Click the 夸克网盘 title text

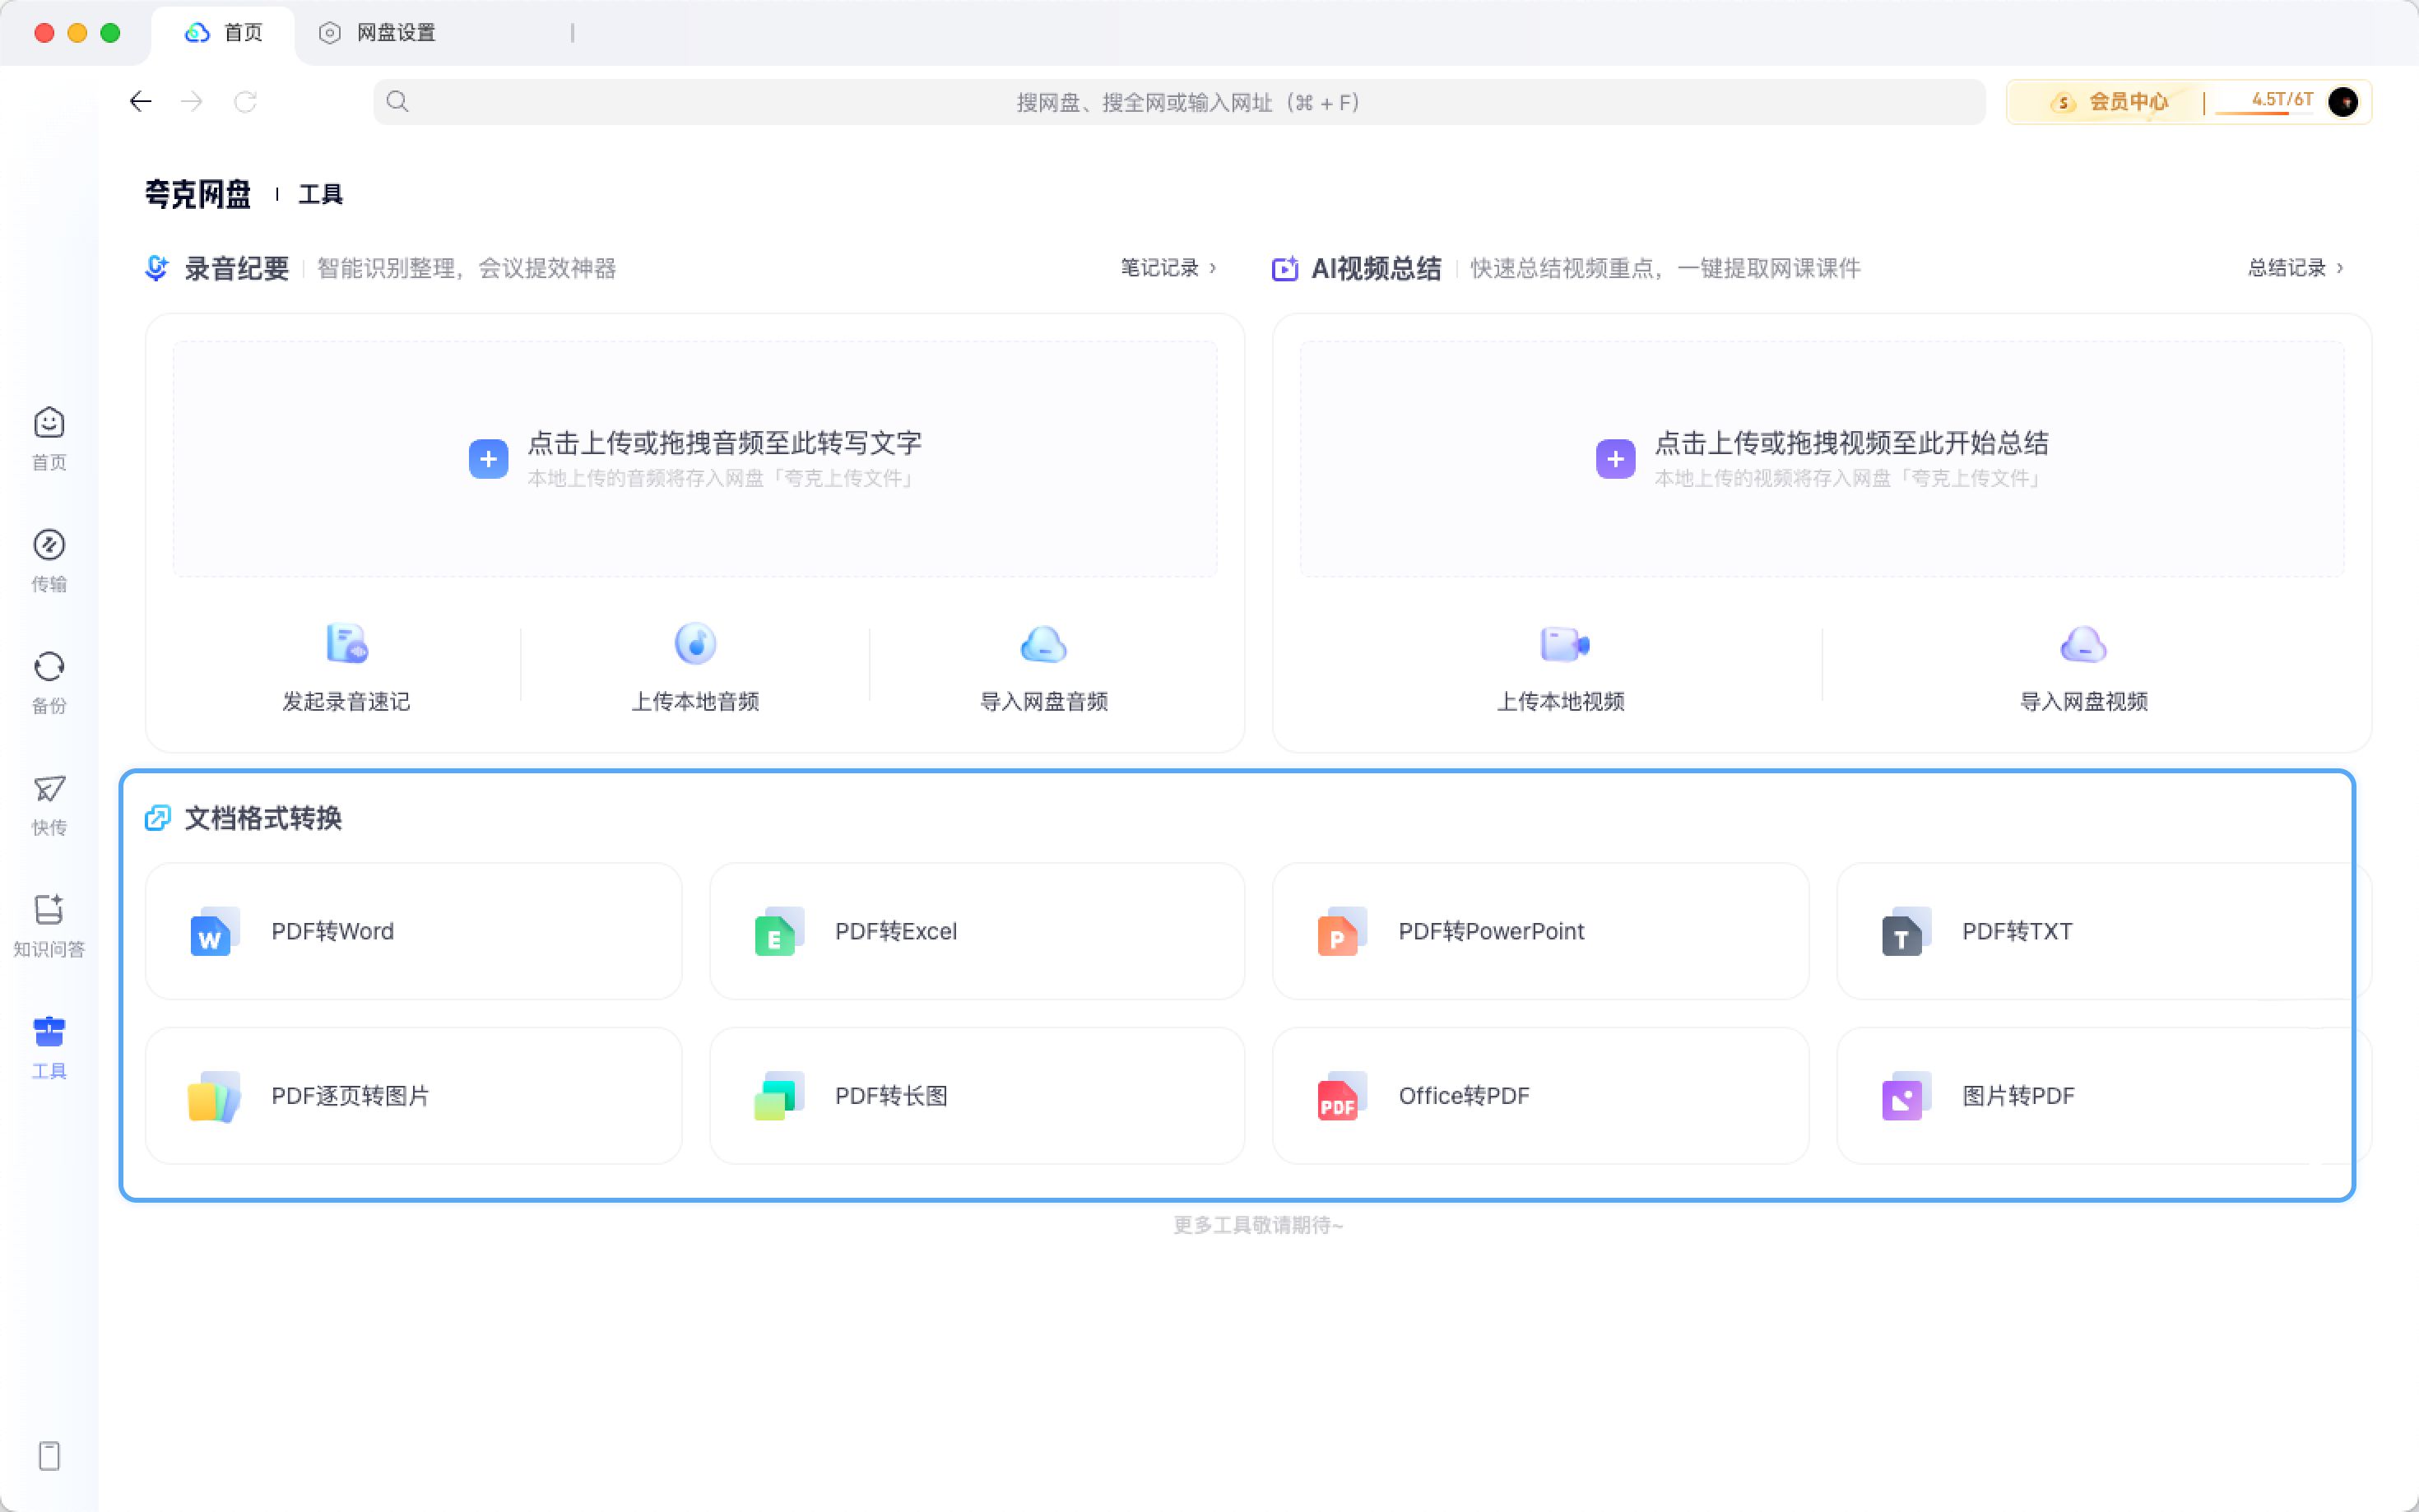tap(197, 193)
